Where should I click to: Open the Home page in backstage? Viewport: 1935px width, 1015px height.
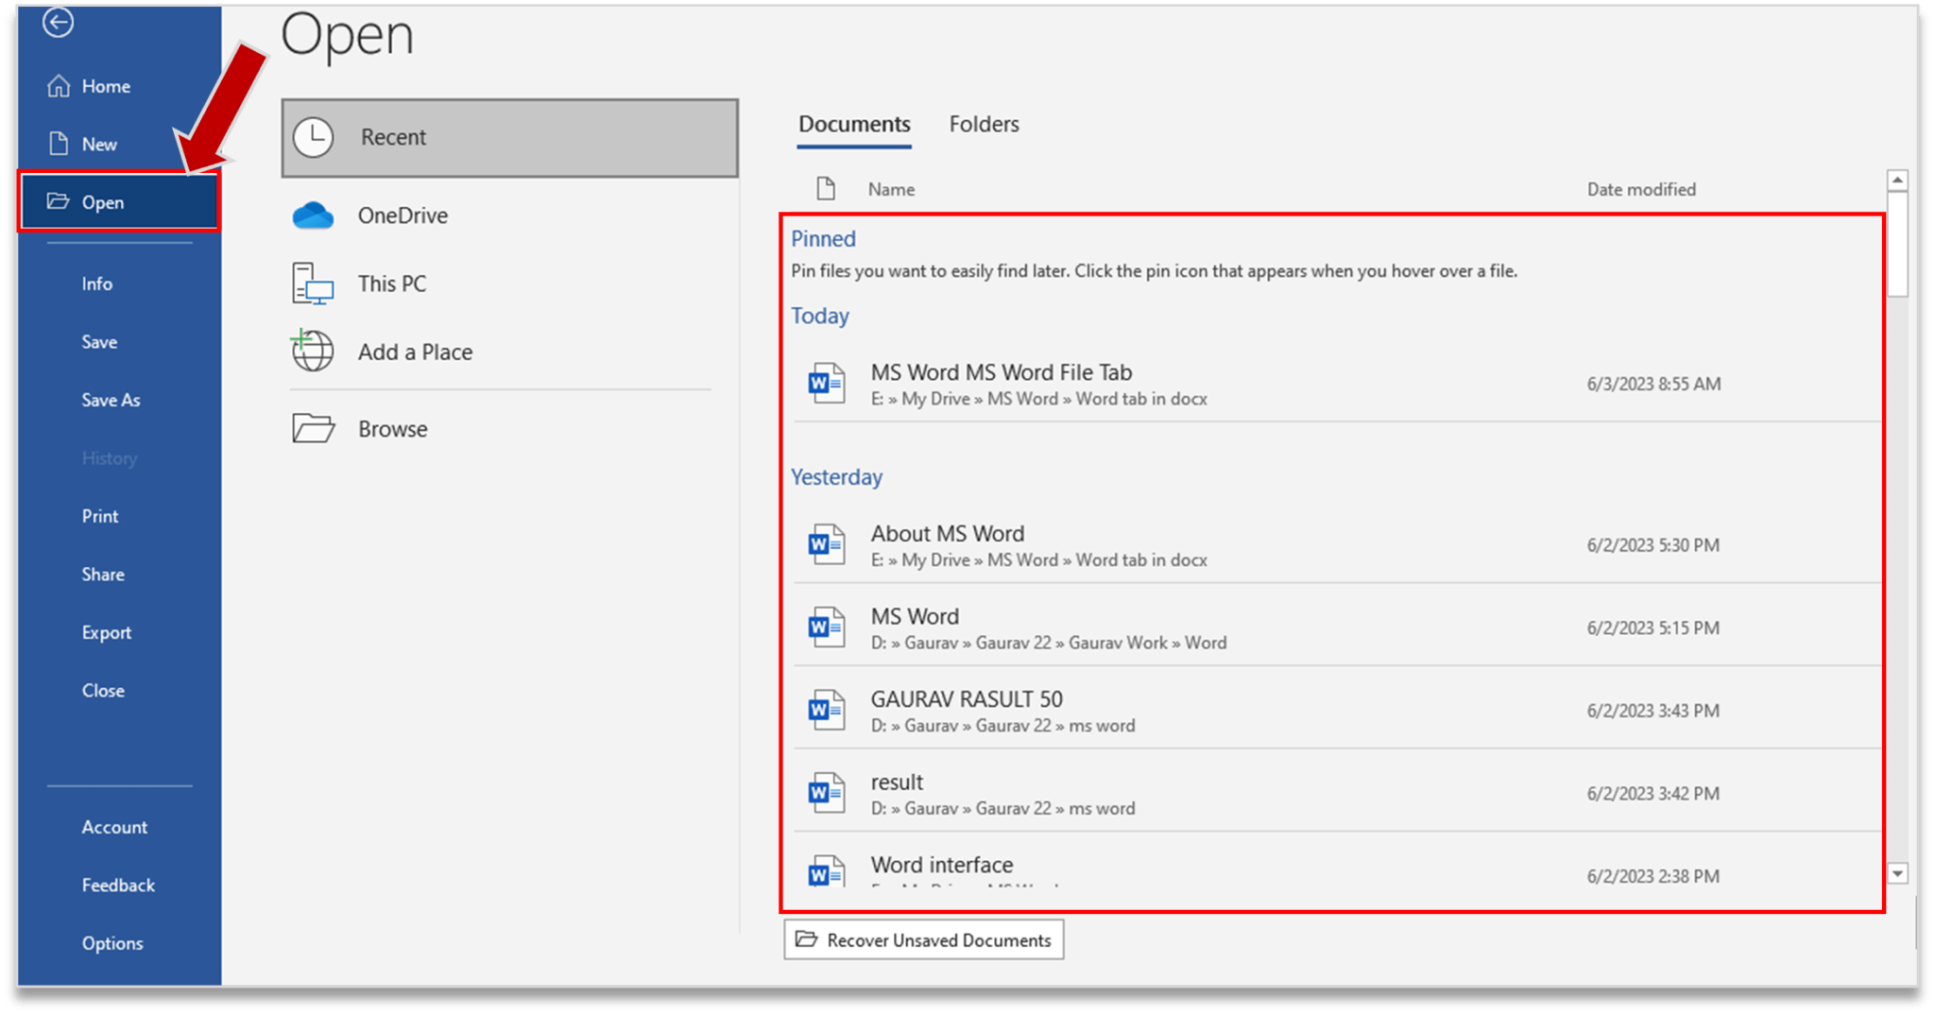[119, 86]
